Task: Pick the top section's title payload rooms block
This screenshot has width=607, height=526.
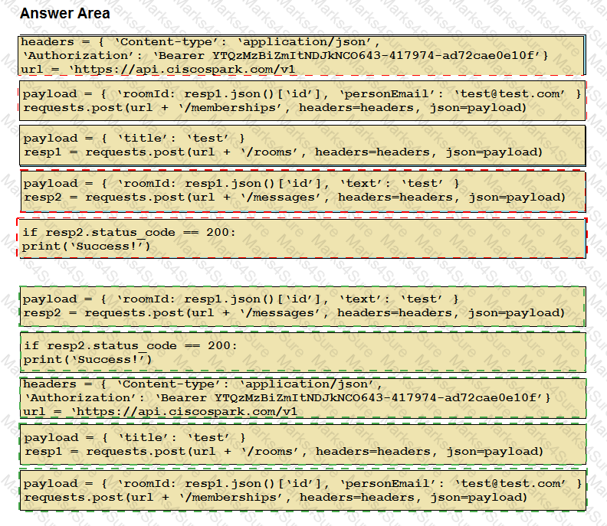Action: click(x=302, y=145)
